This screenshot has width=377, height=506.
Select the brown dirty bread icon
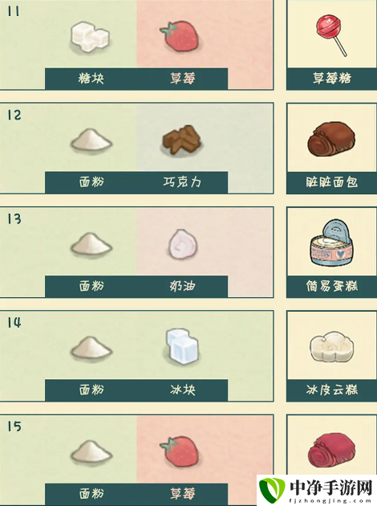tap(331, 139)
